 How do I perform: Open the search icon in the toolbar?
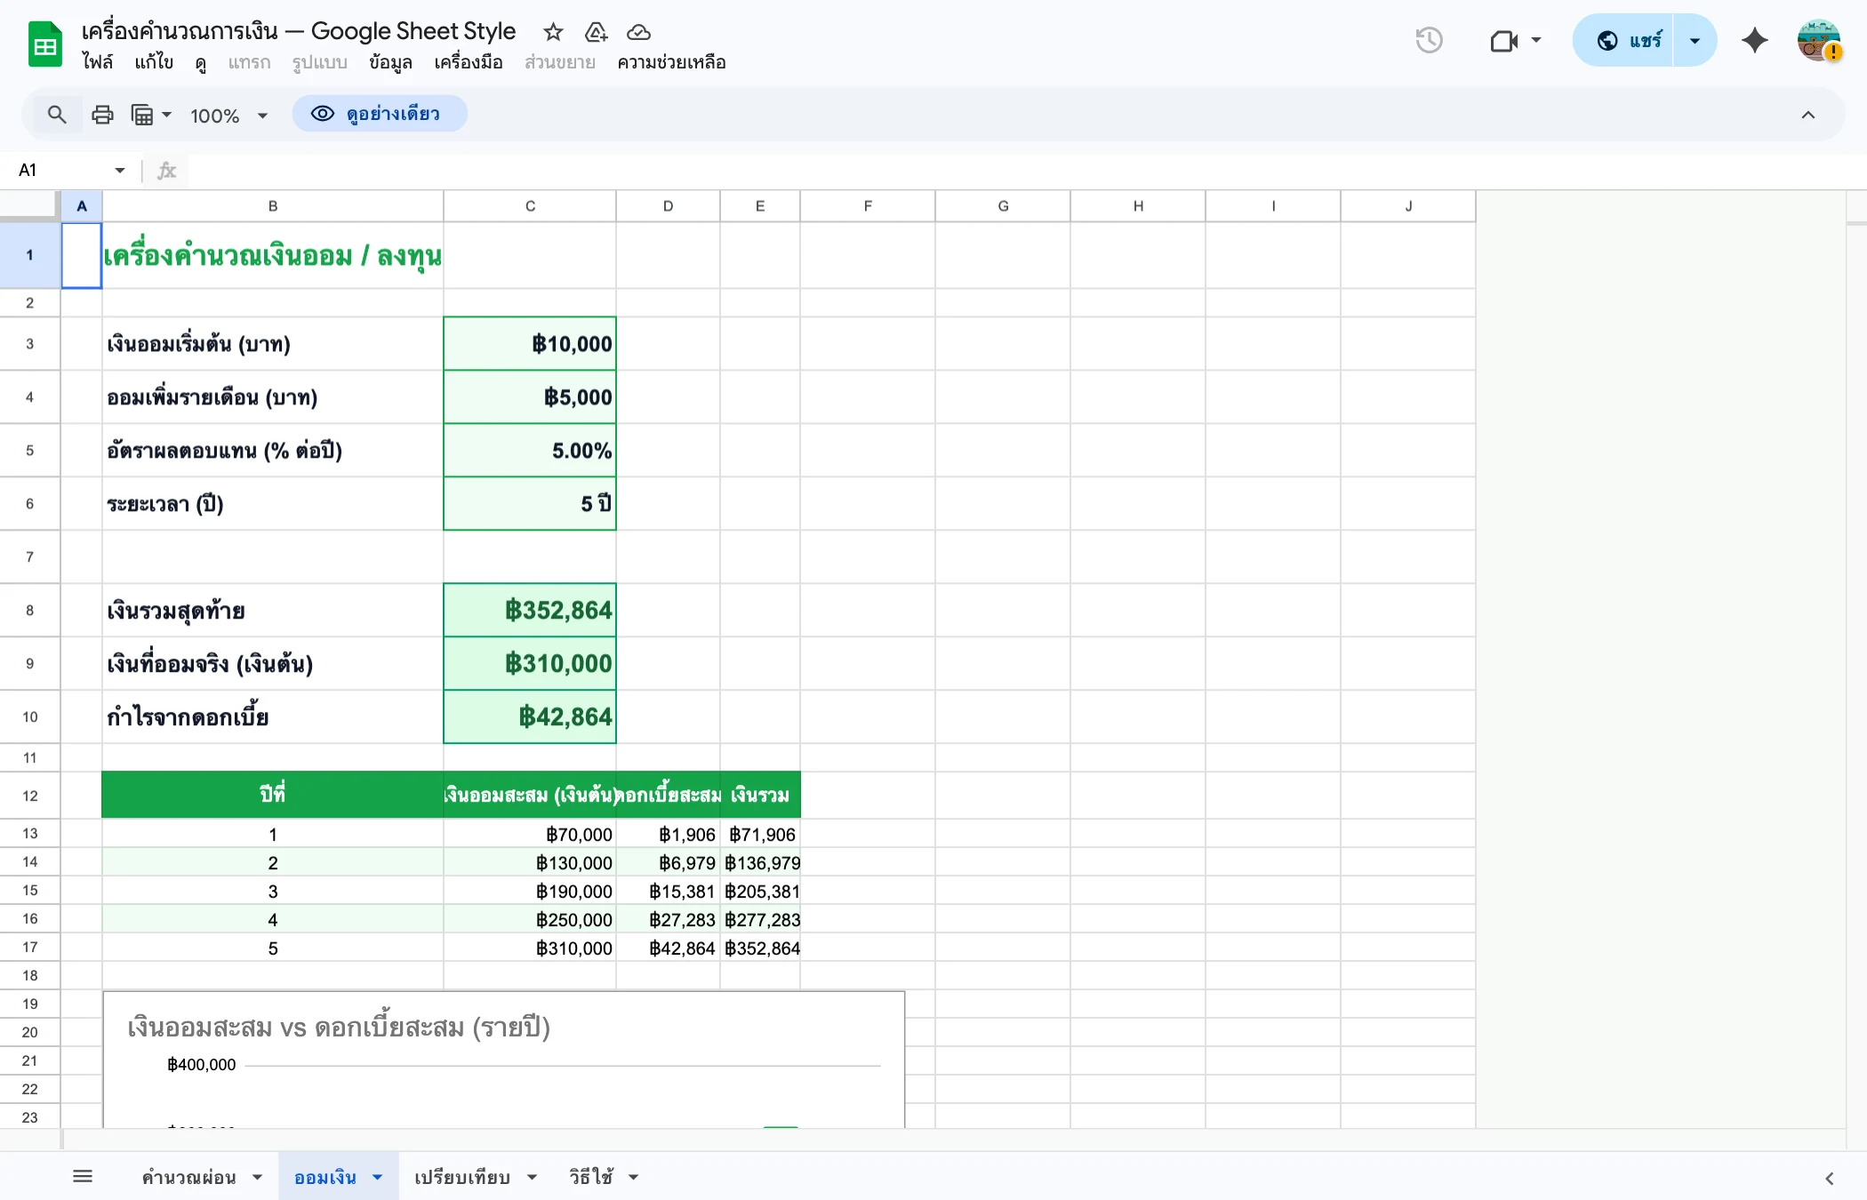pos(57,115)
